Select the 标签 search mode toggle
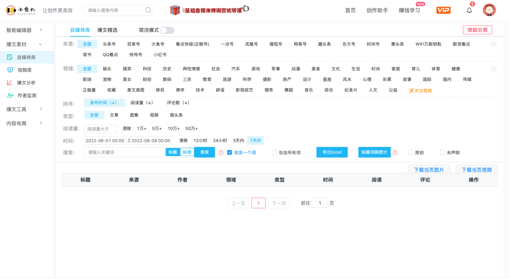Image resolution: width=509 pixels, height=279 pixels. click(x=187, y=152)
